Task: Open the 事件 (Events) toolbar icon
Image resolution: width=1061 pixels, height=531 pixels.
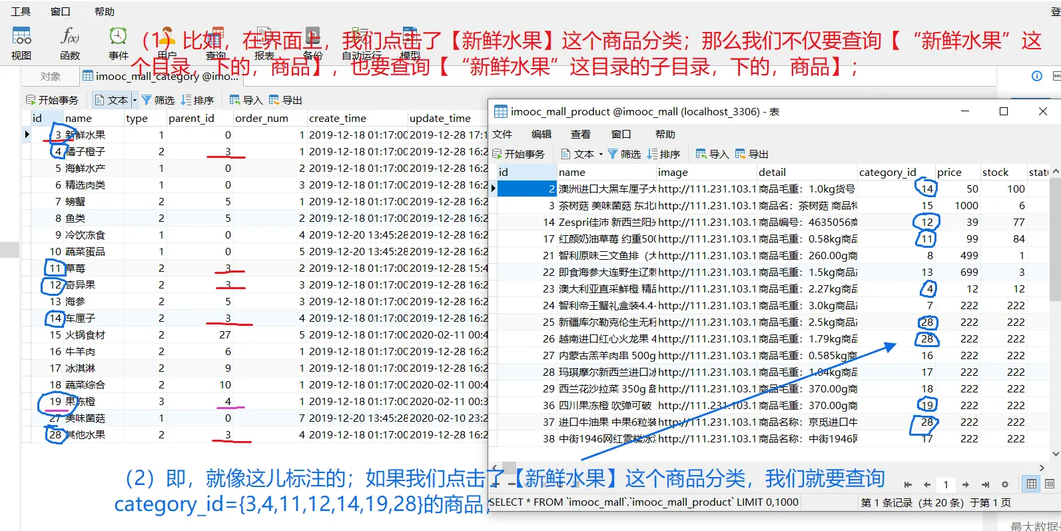Action: tap(119, 43)
